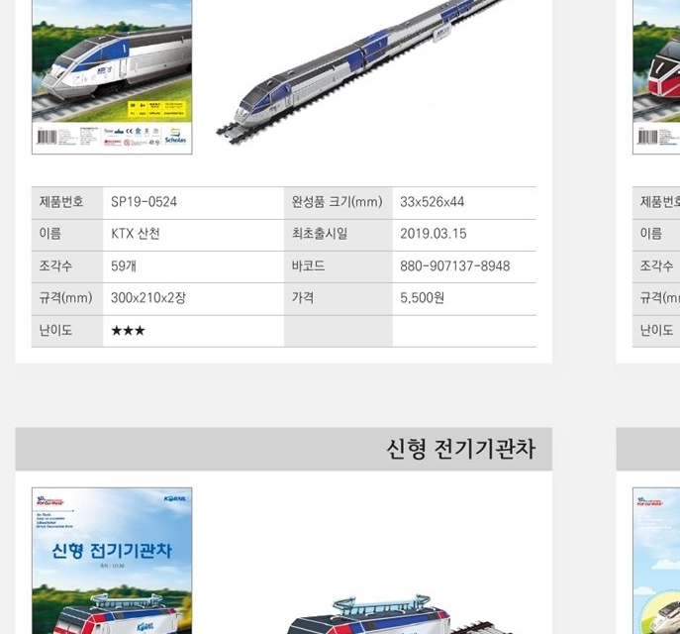The image size is (680, 634).
Task: Click the sheet size 300x210x2장 value
Action: [x=148, y=298]
